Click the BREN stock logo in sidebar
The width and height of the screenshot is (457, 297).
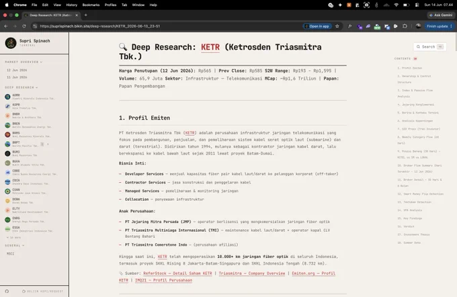click(7, 125)
